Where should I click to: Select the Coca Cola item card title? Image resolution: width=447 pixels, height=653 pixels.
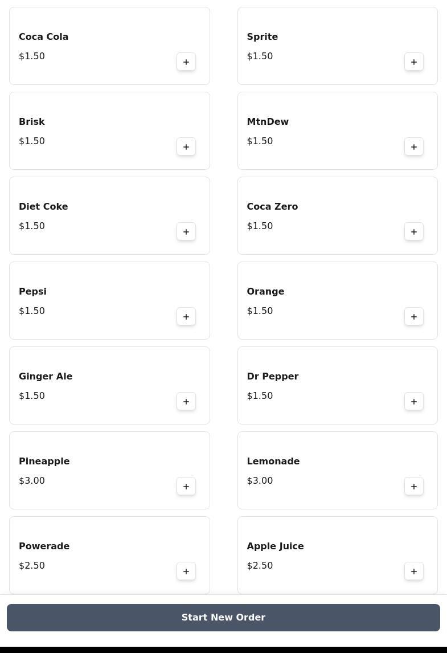coord(44,36)
